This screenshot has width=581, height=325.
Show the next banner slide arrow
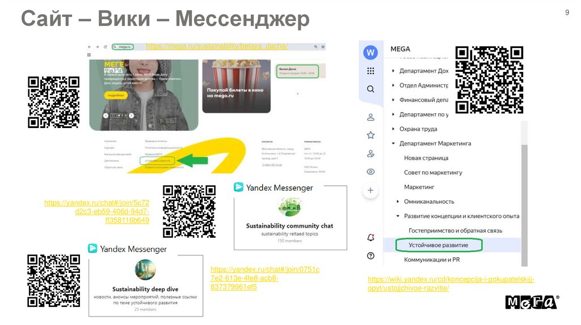(x=131, y=116)
